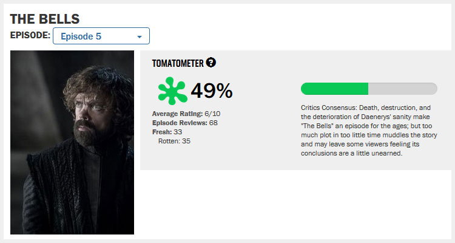Click the TOMATOMETER heading text
Viewport: 455px width, 243px height.
tap(178, 63)
